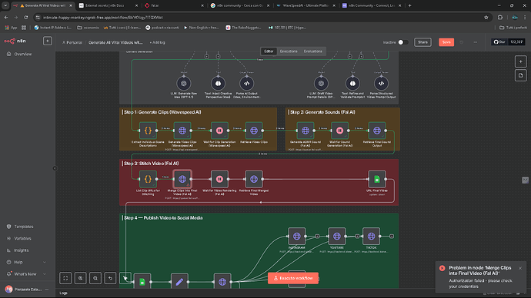Select the Wait for Sound Generation node
Viewport: 531px width, 298px height.
[x=339, y=131]
